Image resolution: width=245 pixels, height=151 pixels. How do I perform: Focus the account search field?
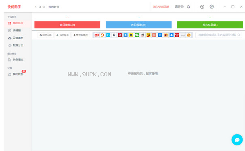tap(219, 35)
